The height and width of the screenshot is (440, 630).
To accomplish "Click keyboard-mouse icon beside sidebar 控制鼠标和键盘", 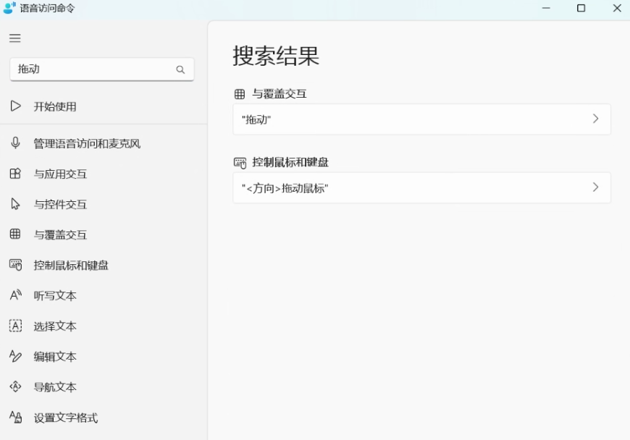I will pyautogui.click(x=15, y=265).
